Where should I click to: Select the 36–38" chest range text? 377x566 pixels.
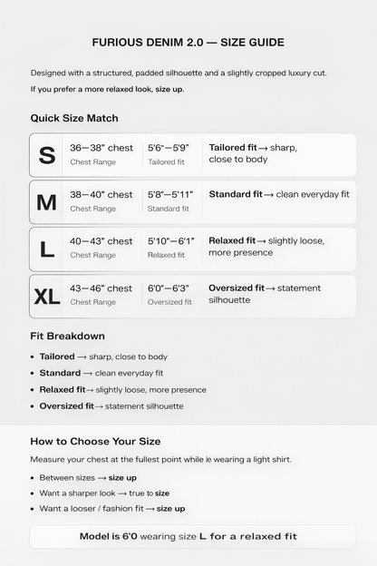pos(101,148)
